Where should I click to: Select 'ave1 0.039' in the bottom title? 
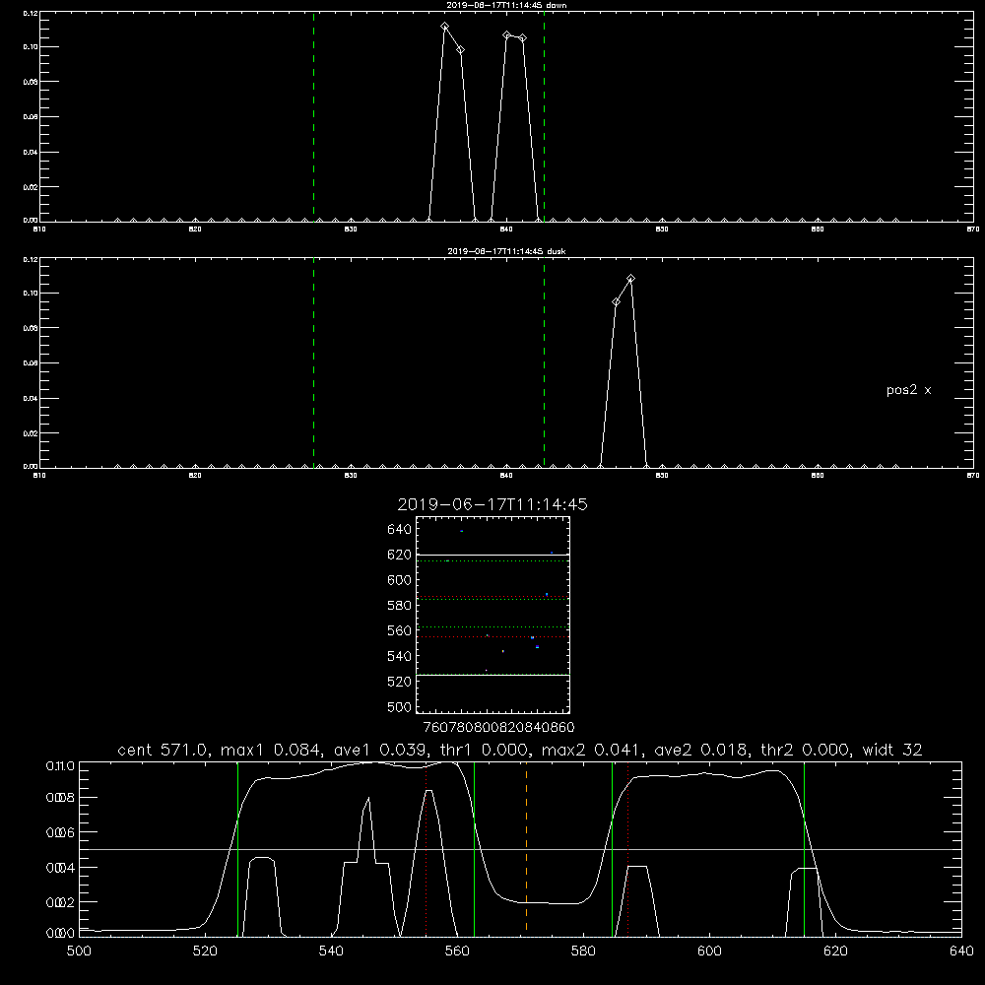point(379,750)
